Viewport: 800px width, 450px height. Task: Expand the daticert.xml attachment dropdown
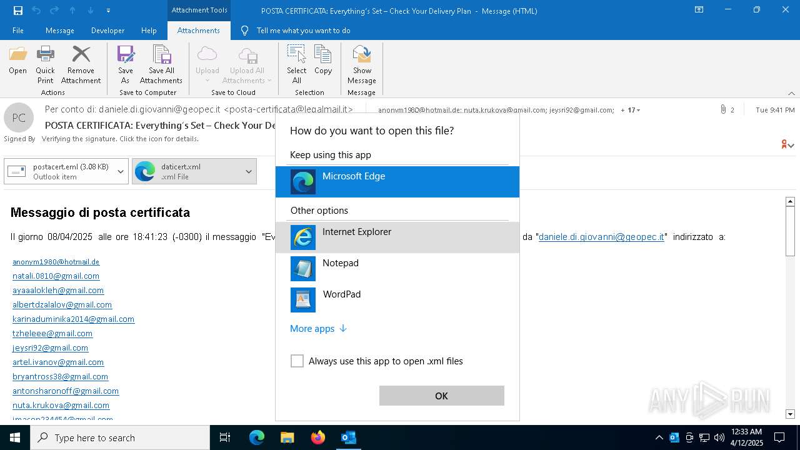tap(249, 172)
